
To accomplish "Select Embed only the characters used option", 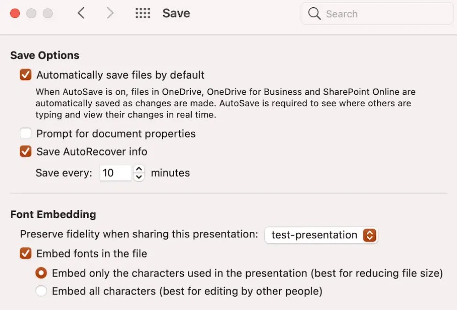I will 41,273.
